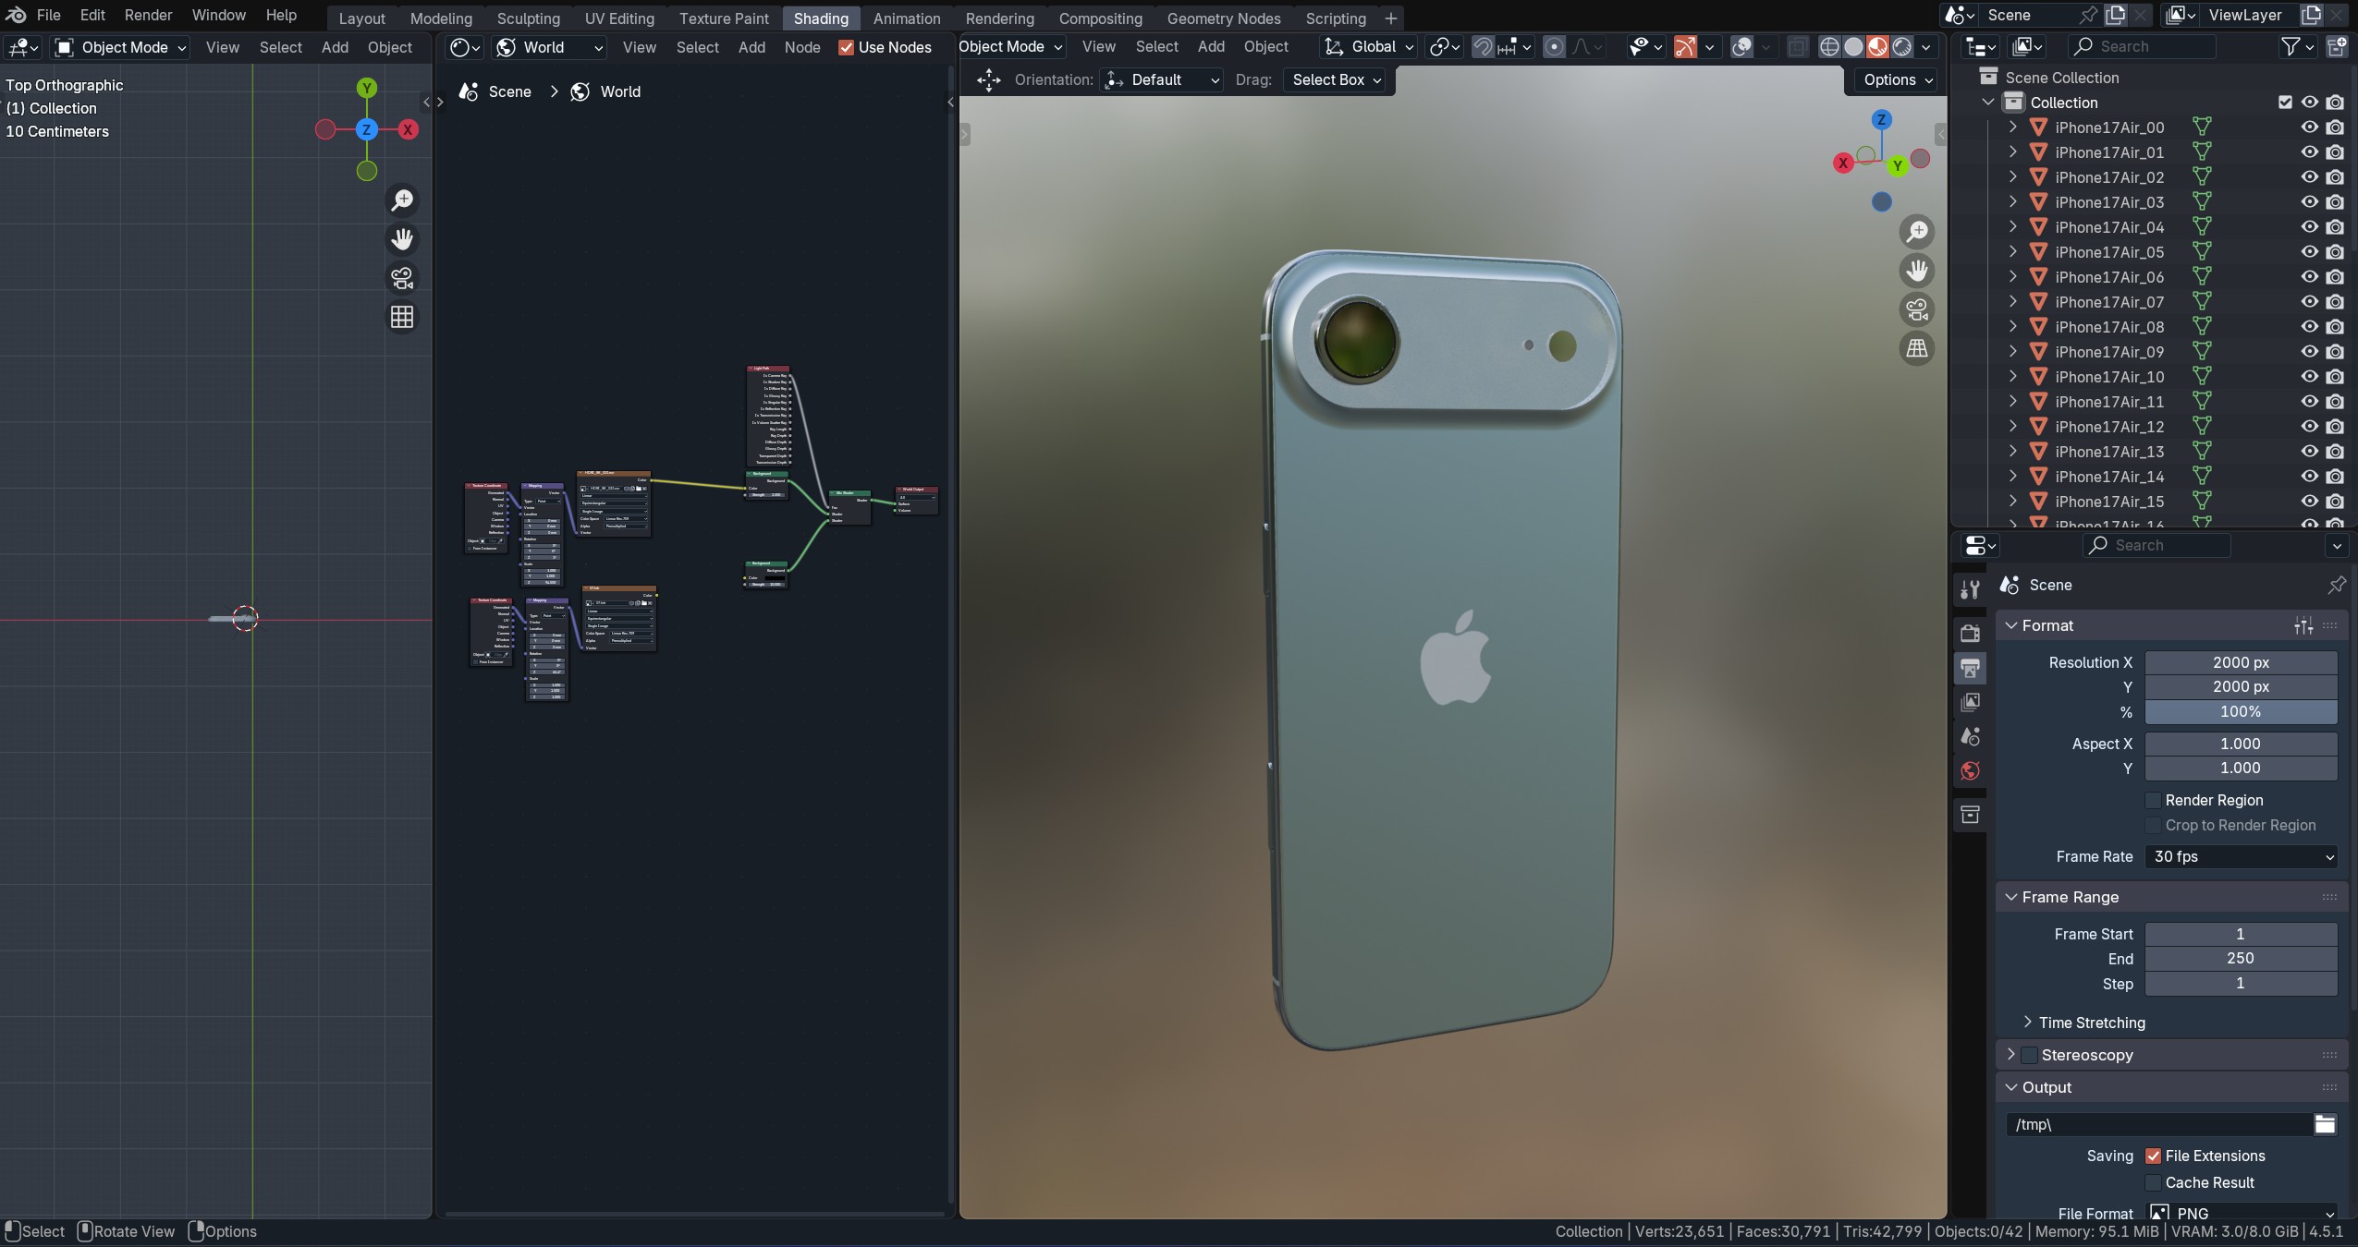Screen dimensions: 2358x1247
Task: Enable the Render Region checkbox
Action: pyautogui.click(x=2153, y=800)
